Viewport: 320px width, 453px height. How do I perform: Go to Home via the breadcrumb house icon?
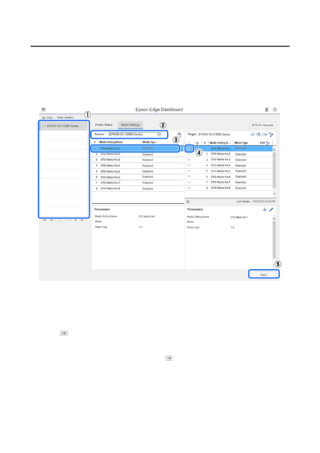coord(44,118)
